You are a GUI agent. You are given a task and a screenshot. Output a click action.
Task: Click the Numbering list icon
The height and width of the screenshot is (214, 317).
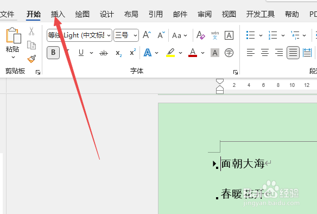[x=272, y=35]
